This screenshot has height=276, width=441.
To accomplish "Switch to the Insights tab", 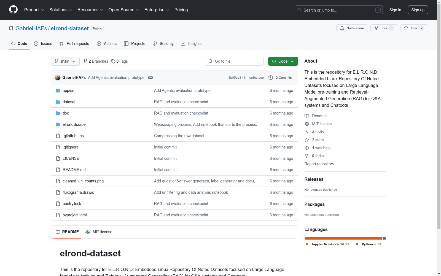I will (x=191, y=44).
